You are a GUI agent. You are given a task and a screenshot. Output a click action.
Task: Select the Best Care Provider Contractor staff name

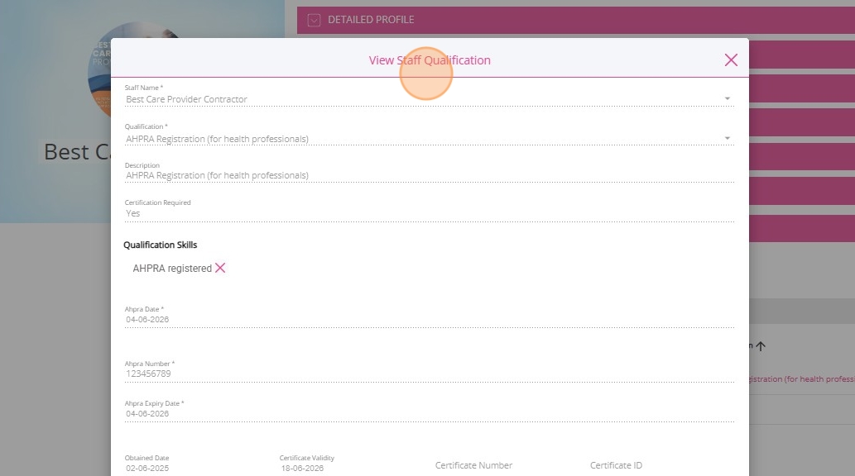186,99
